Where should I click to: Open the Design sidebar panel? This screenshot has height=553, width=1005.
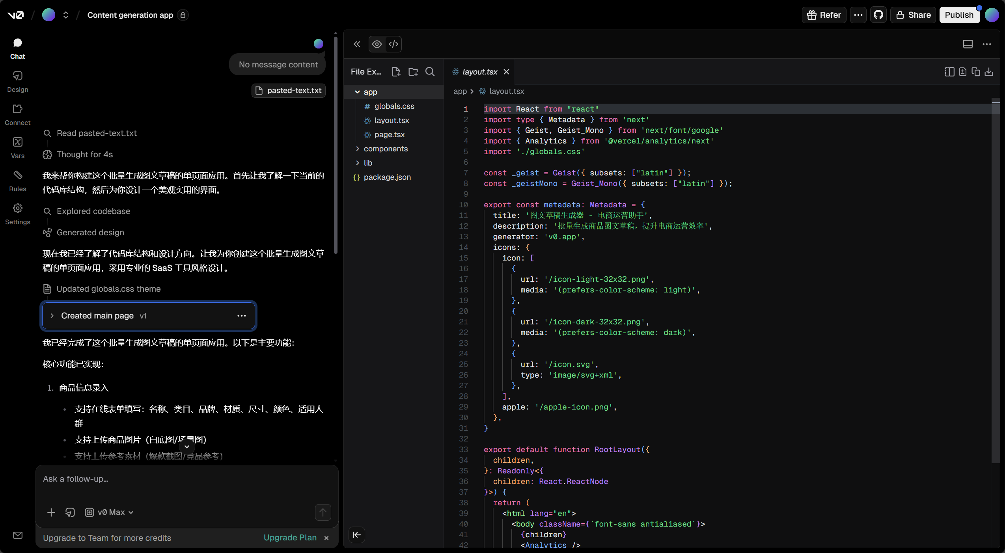click(x=17, y=81)
